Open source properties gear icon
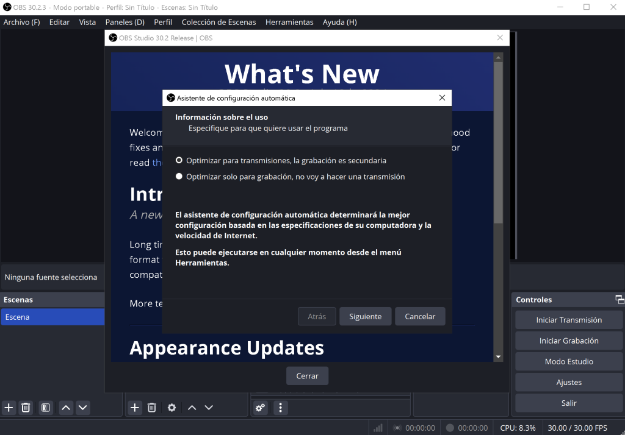 pos(172,408)
